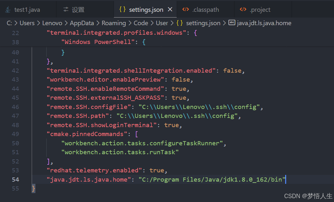
Task: Click the true value on line 44
Action: tap(179, 89)
